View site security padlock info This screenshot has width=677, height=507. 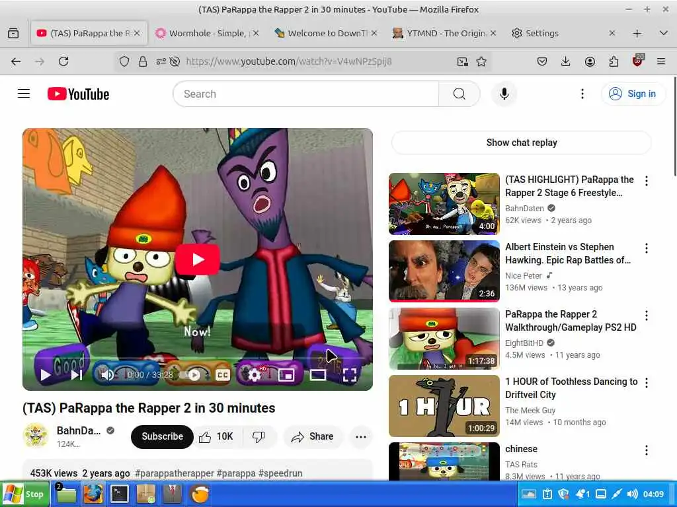click(143, 61)
